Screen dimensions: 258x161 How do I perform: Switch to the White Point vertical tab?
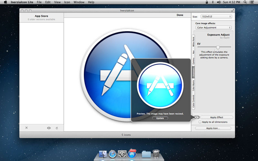coord(193,42)
